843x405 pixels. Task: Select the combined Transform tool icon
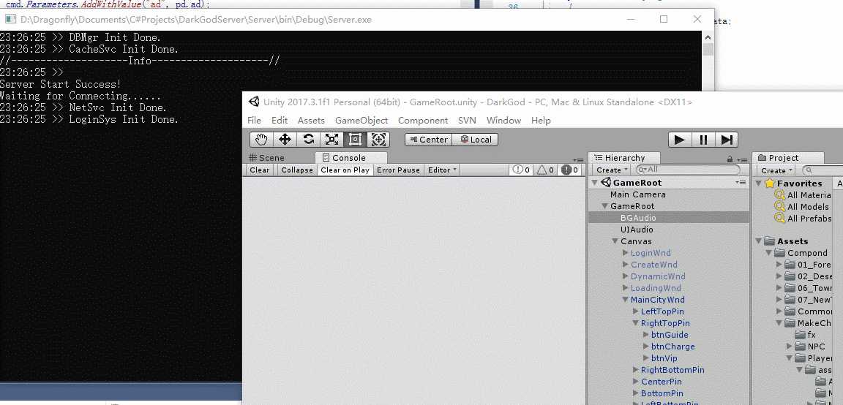tap(378, 140)
